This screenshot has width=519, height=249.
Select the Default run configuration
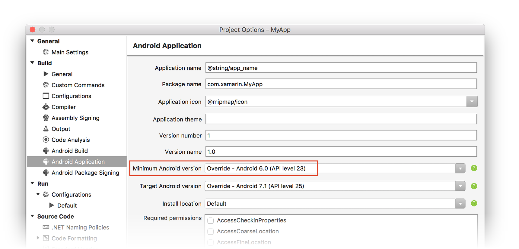(67, 205)
